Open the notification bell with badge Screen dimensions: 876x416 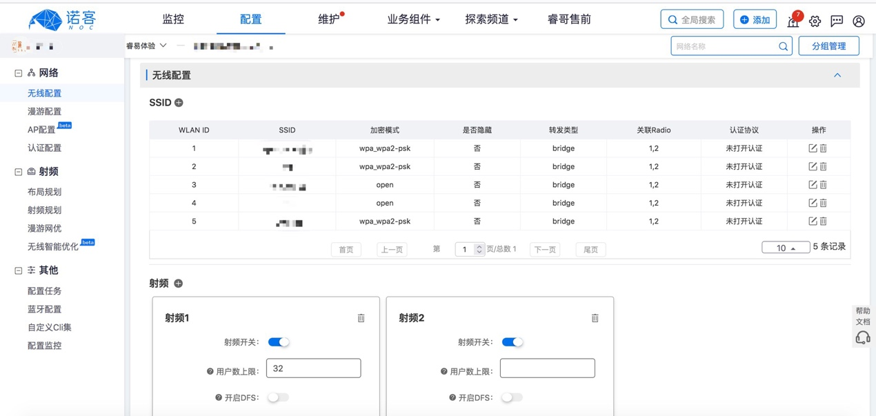(793, 21)
